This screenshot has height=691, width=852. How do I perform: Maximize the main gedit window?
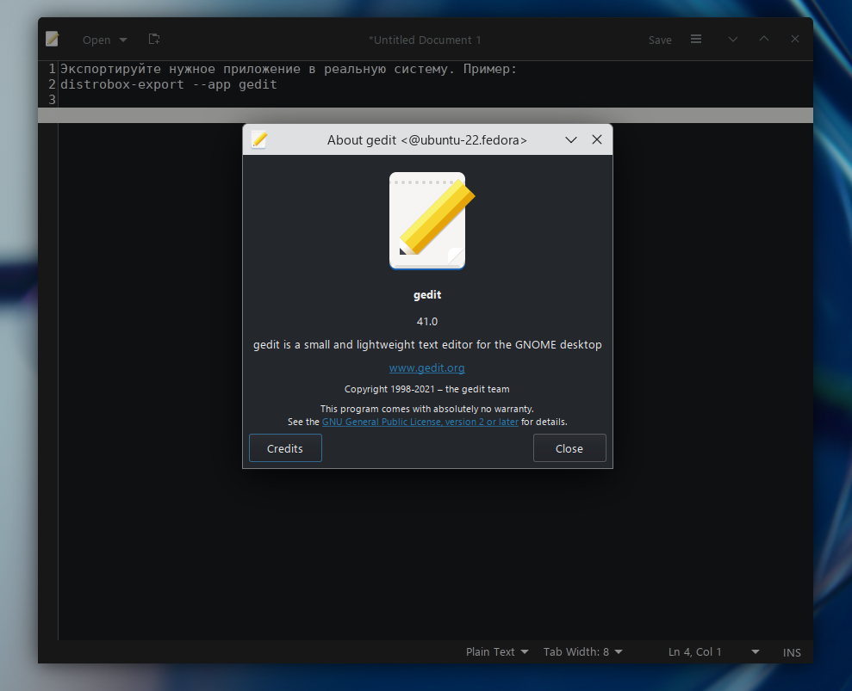coord(764,39)
